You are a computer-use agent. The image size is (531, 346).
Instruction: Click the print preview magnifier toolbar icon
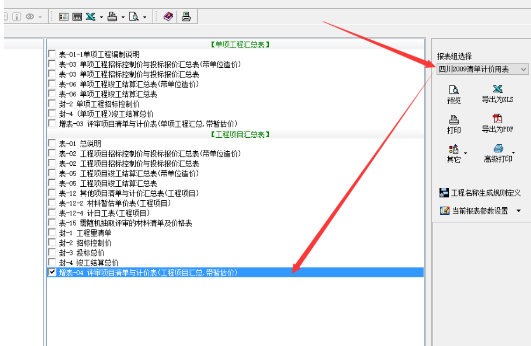tap(134, 17)
